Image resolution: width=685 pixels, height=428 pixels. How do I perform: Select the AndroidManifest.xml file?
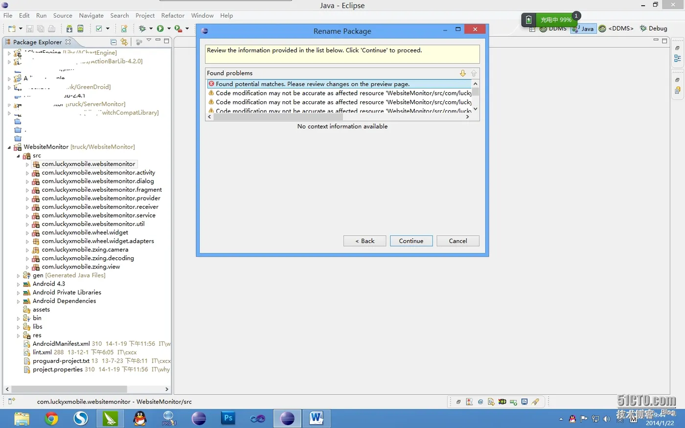[x=61, y=344]
